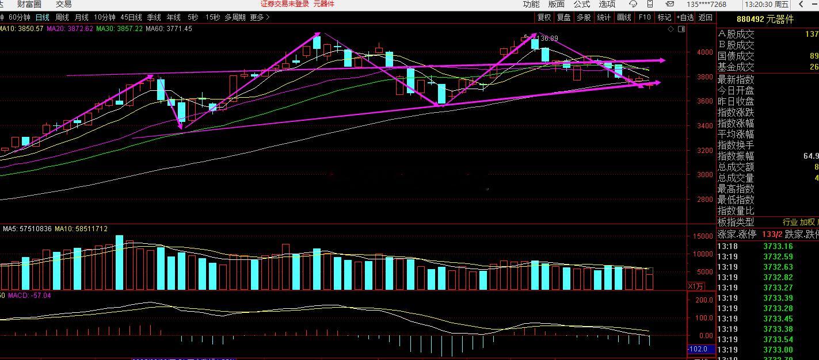
Task: Click the 元器件 title link in top bar
Action: (x=324, y=4)
